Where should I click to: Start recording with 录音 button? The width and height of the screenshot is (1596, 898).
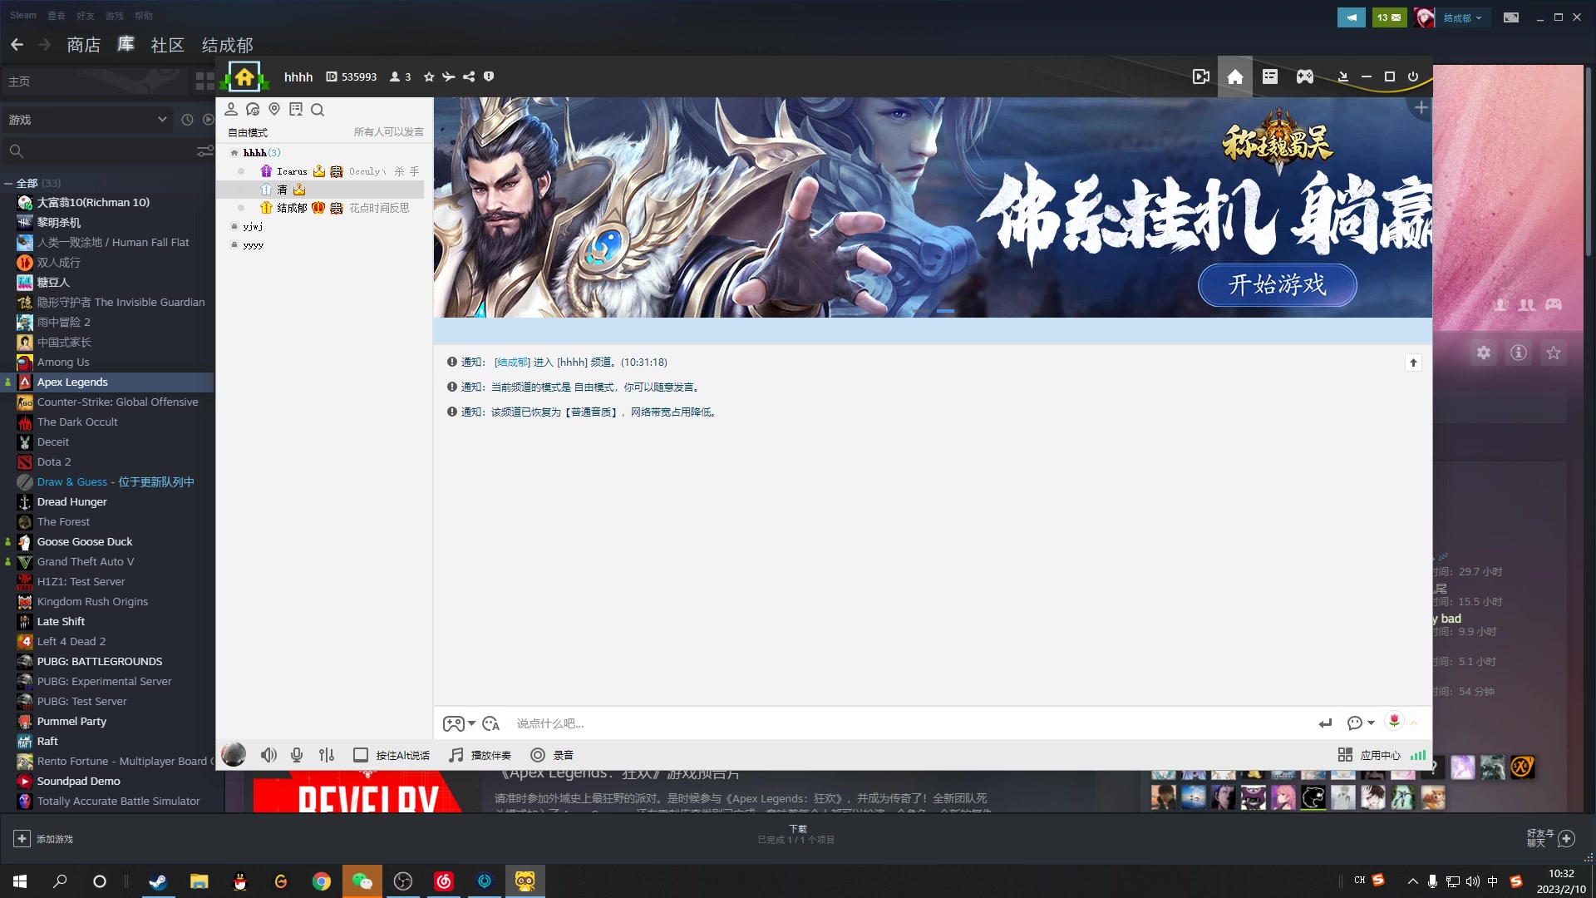552,755
